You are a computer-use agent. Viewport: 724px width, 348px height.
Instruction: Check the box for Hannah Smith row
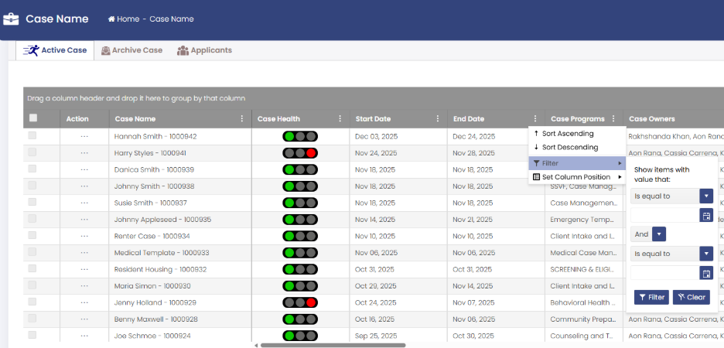[32, 135]
